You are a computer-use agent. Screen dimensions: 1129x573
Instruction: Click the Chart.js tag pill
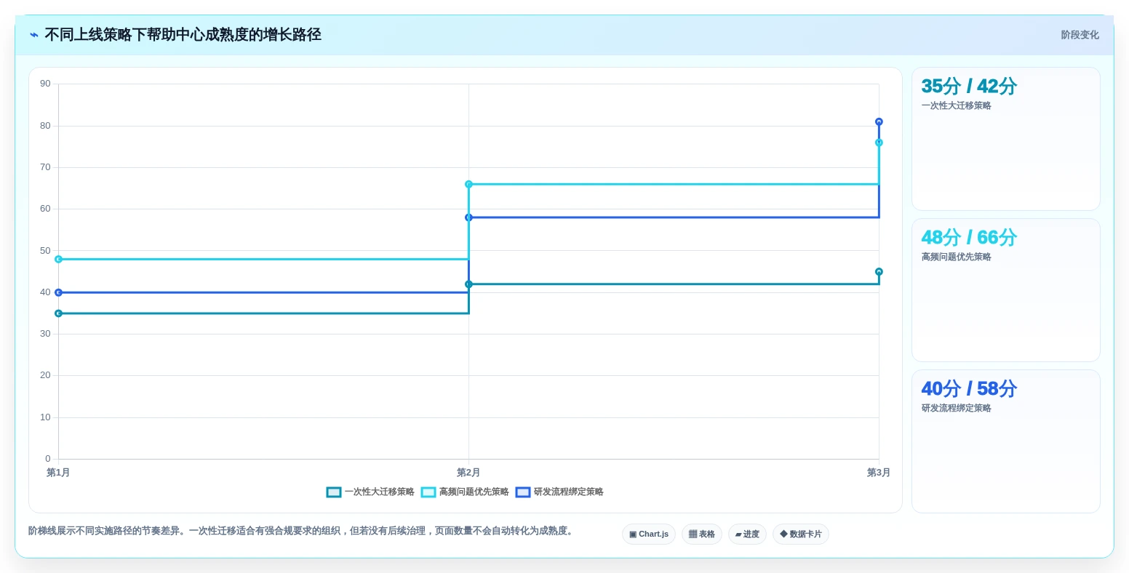click(x=649, y=534)
